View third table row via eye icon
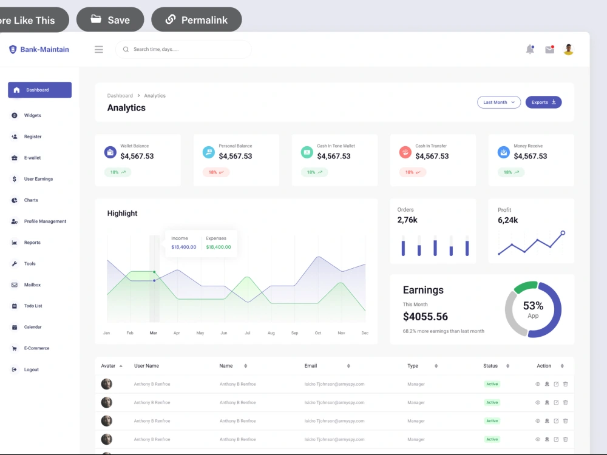This screenshot has width=607, height=455. pyautogui.click(x=538, y=421)
